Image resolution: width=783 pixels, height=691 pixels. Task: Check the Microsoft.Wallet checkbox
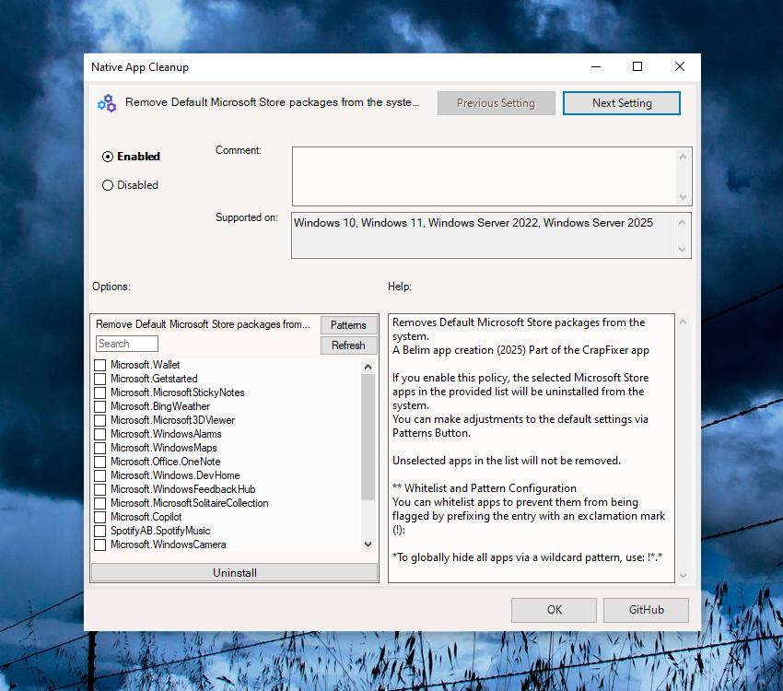click(x=99, y=365)
